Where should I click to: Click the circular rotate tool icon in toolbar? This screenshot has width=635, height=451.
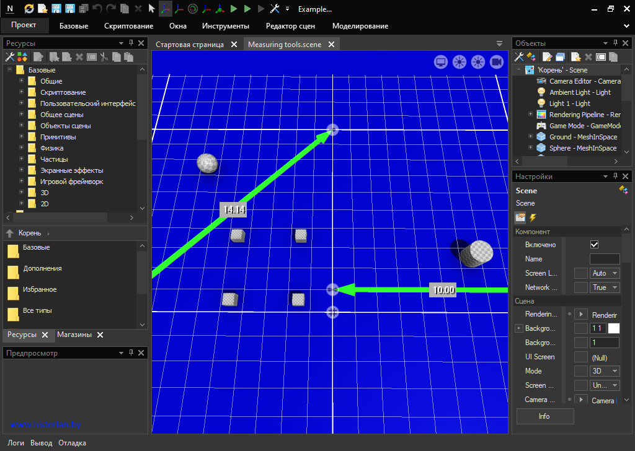click(193, 9)
